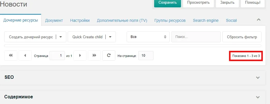Go to first page of child resources
Image resolution: width=270 pixels, height=104 pixels.
pyautogui.click(x=11, y=56)
